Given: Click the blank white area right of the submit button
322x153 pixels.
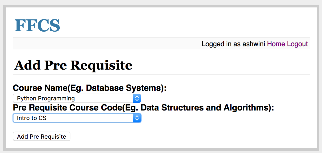Looking at the screenshot, I should pyautogui.click(x=186, y=137).
